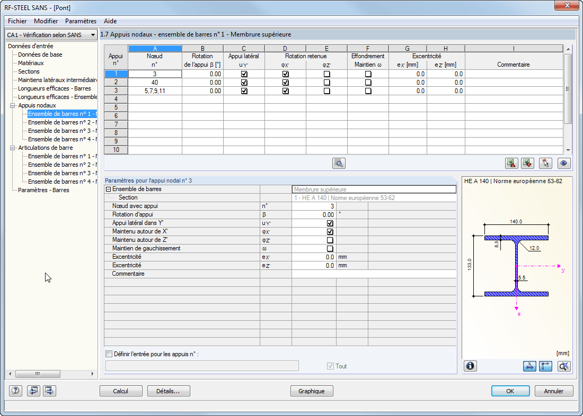The image size is (583, 416).
Task: Open the Modifier menu
Action: 46,21
